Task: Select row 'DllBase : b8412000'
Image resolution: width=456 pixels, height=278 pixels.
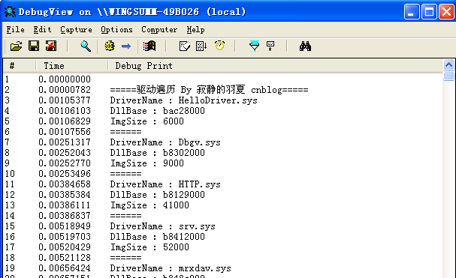Action: coord(223,237)
